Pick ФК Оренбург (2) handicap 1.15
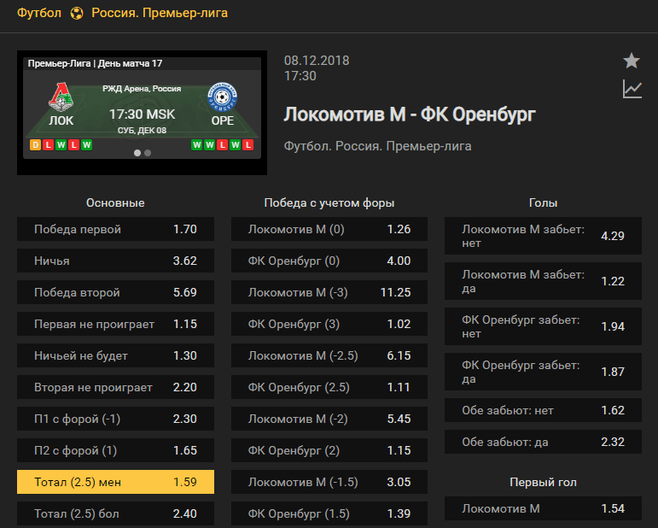Image resolution: width=658 pixels, height=528 pixels. click(x=329, y=450)
